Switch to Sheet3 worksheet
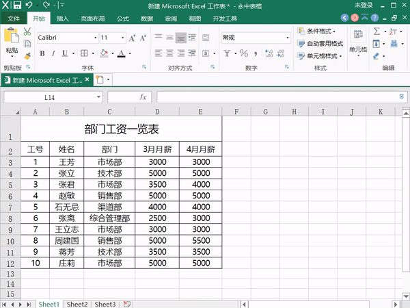The image size is (410, 308). tap(105, 304)
